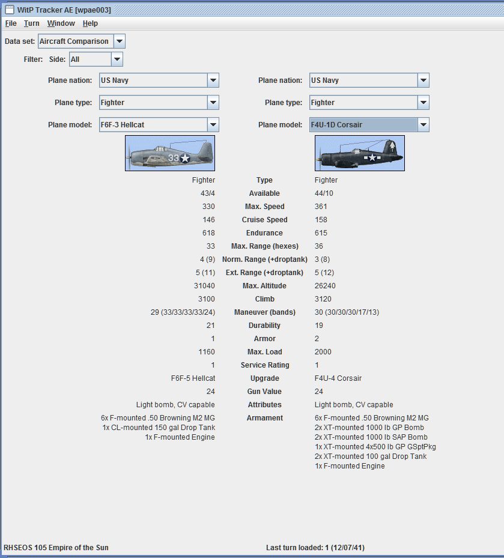The width and height of the screenshot is (504, 558).
Task: Click the F4U-4 Corsair upgrade text
Action: coord(338,378)
